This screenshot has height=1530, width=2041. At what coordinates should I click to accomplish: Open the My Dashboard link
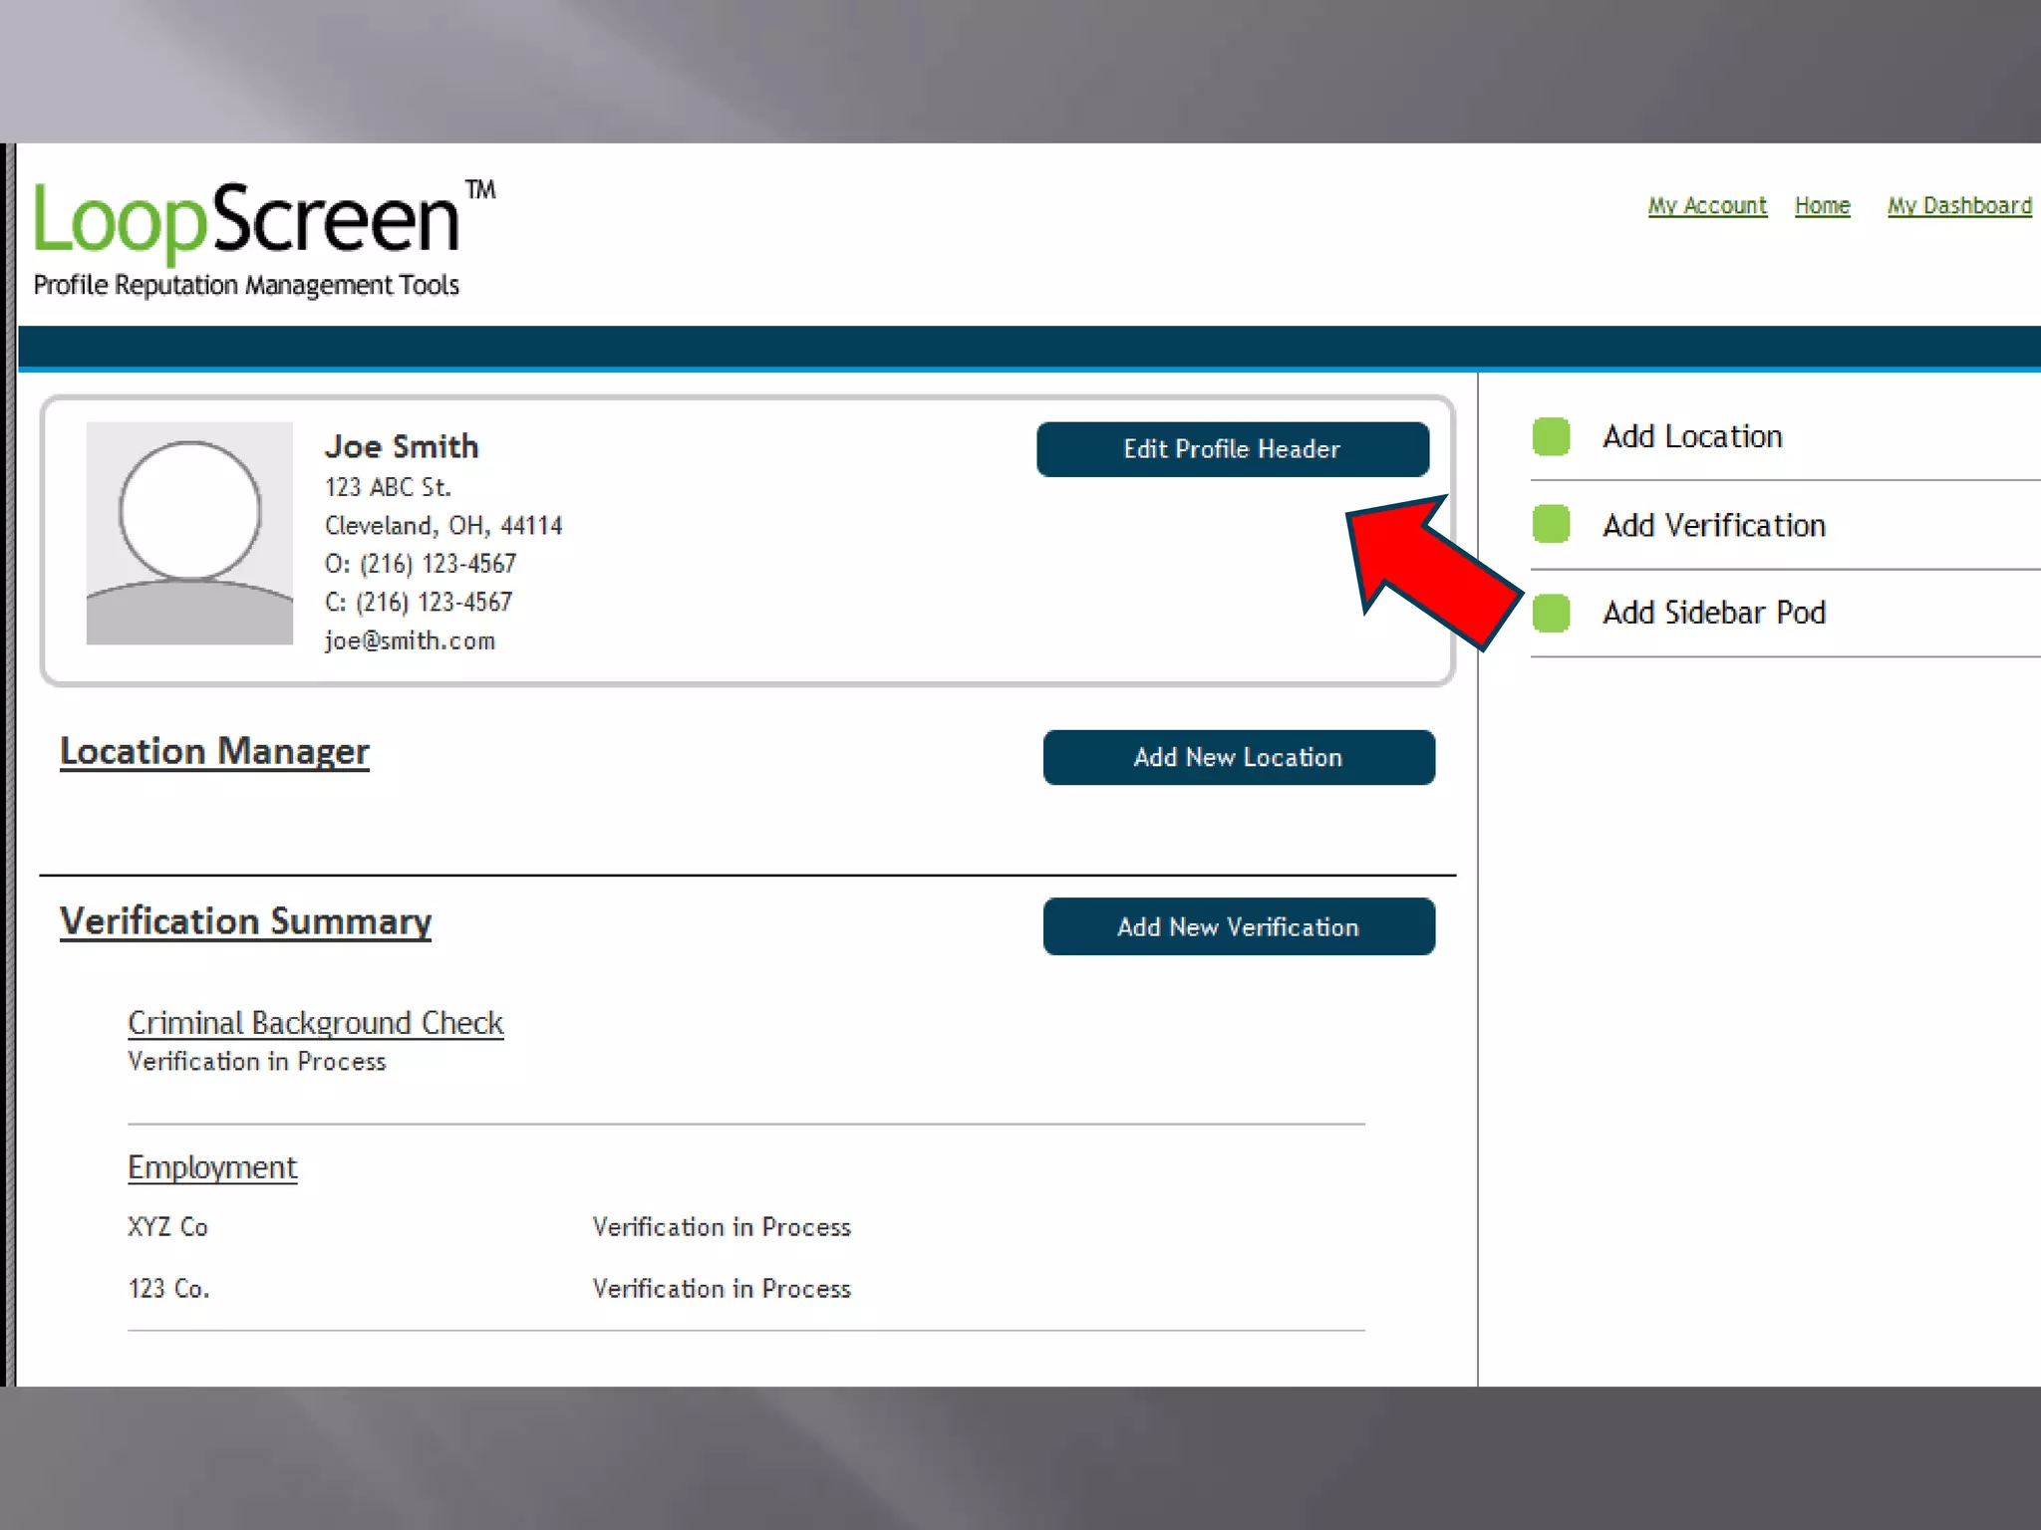tap(1958, 206)
